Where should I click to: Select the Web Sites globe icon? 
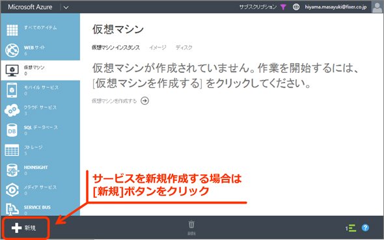pos(12,50)
